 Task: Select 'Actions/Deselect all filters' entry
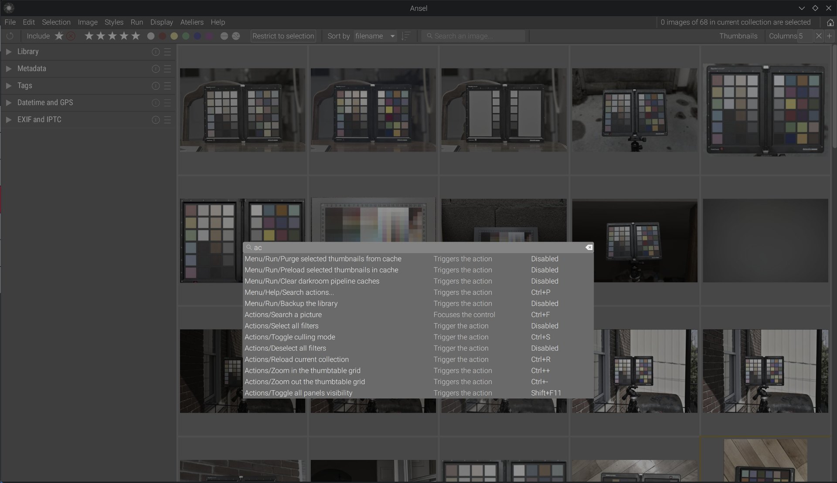[x=418, y=348]
